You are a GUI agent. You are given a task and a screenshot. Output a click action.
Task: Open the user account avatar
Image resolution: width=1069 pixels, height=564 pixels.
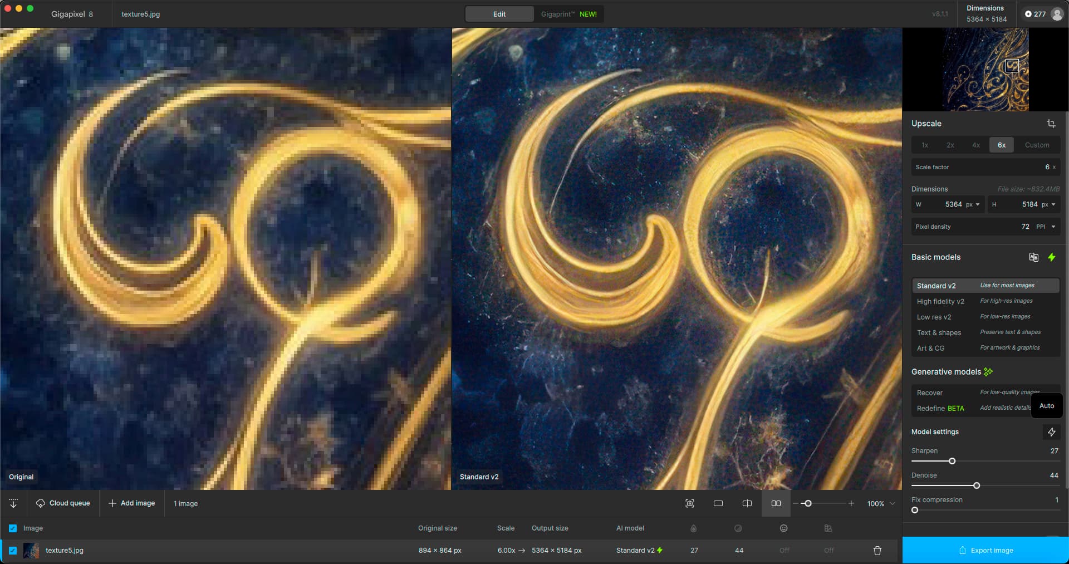pyautogui.click(x=1057, y=14)
